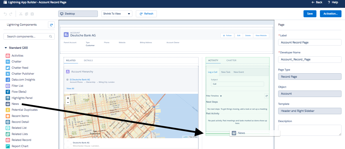Click the Lightning App Builder logo icon

(5, 2)
